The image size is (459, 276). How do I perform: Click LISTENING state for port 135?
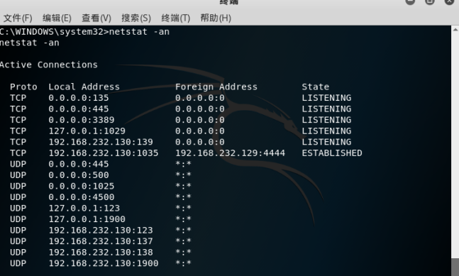click(326, 98)
